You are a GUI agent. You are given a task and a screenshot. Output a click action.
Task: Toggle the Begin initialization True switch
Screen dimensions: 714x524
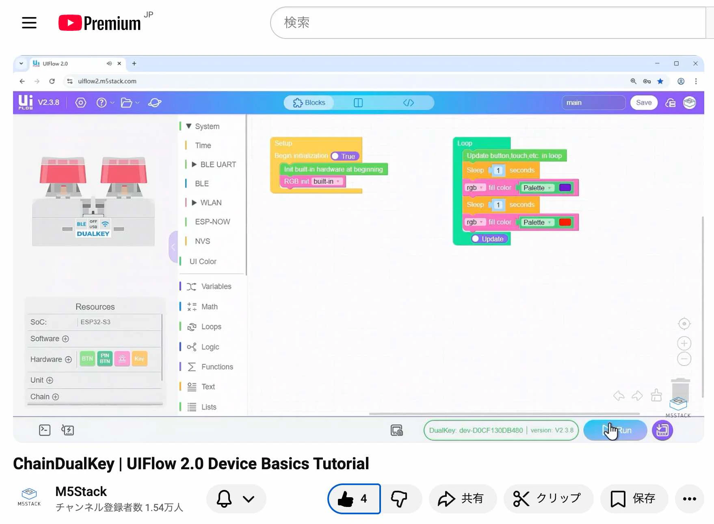[344, 156]
